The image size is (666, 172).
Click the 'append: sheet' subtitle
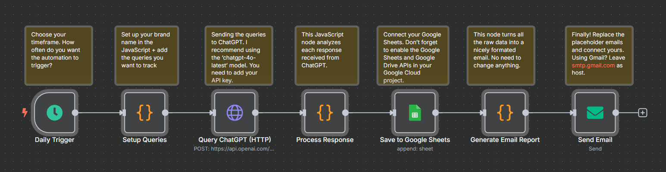pos(415,149)
